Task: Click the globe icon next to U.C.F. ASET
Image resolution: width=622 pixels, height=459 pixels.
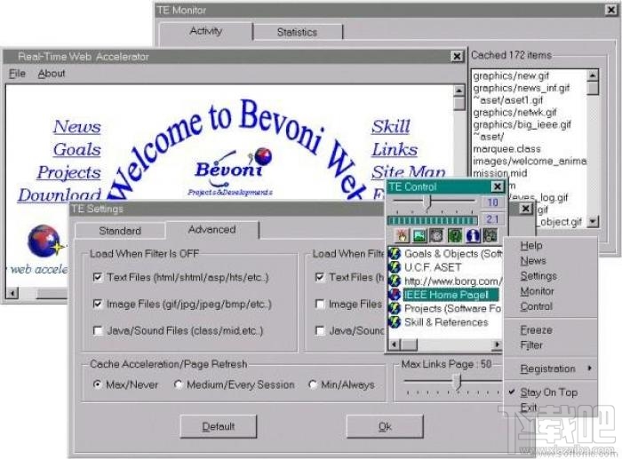Action: click(x=395, y=267)
